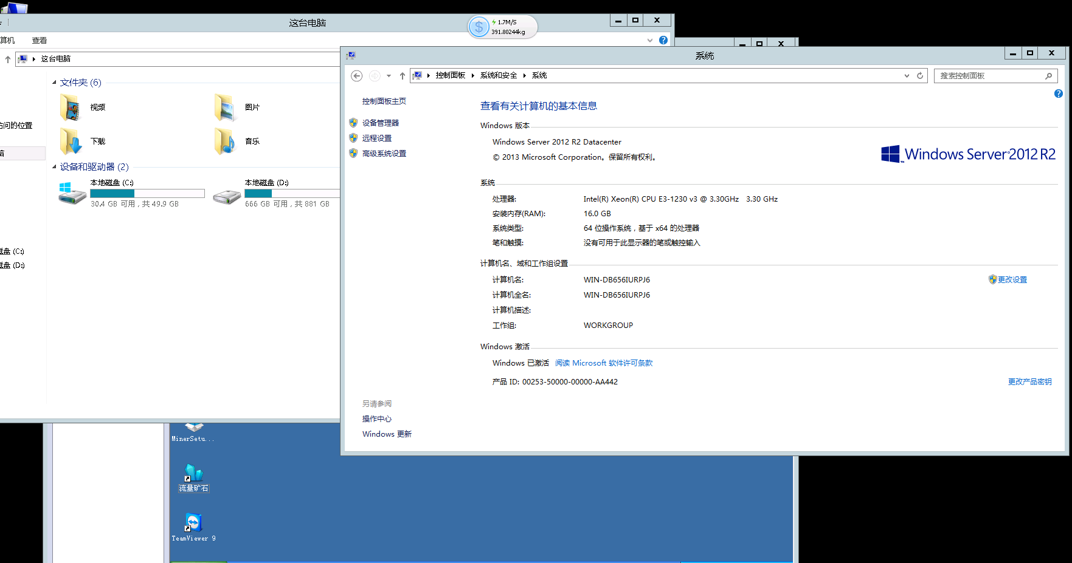Refresh the control panel address bar
Image resolution: width=1072 pixels, height=563 pixels.
pos(920,76)
